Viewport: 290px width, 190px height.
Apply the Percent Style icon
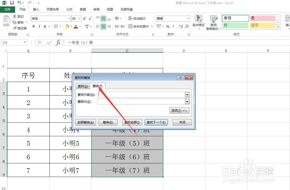168,26
